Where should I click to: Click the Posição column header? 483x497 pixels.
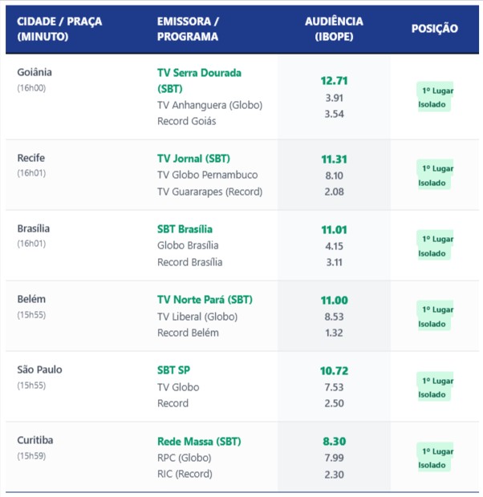click(434, 29)
